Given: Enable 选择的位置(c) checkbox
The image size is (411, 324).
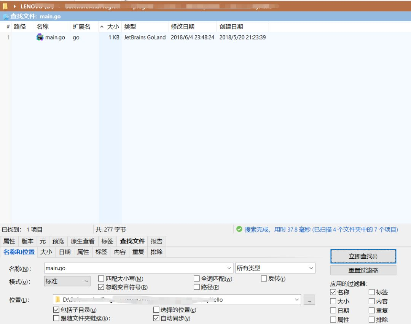Looking at the screenshot, I should [x=156, y=310].
